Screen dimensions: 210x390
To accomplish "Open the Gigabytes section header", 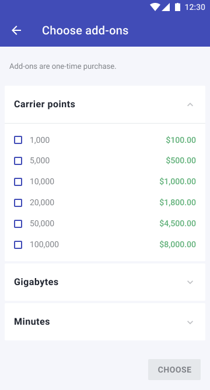I will pos(105,282).
